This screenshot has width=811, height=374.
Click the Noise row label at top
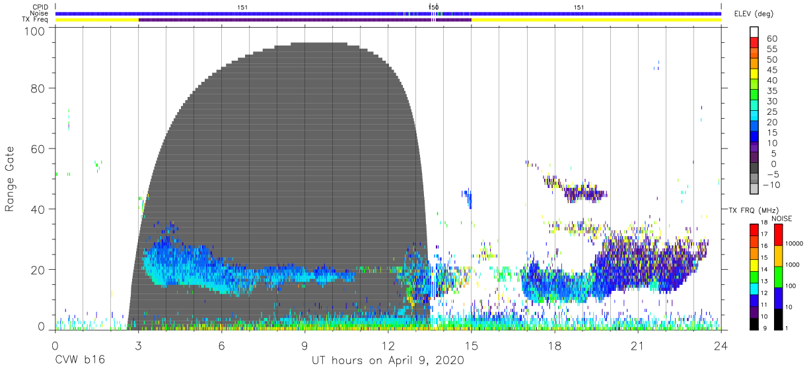(x=40, y=13)
